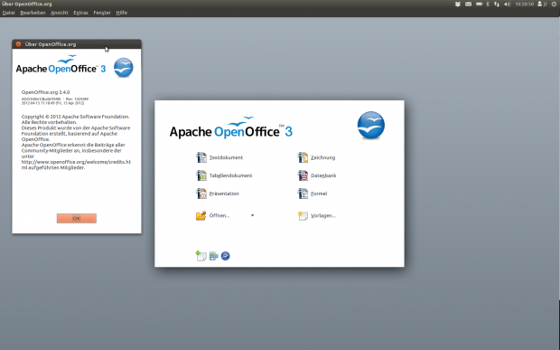This screenshot has height=350, width=560.
Task: Click the build revision line in About dialog
Action: click(x=54, y=99)
